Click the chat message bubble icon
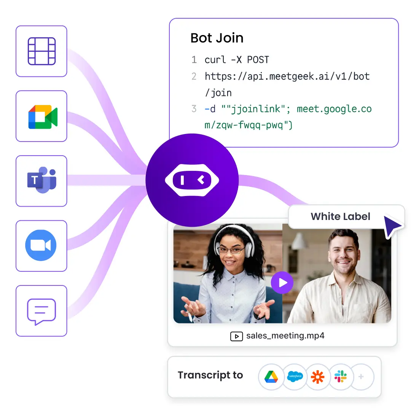The width and height of the screenshot is (411, 411). click(41, 311)
